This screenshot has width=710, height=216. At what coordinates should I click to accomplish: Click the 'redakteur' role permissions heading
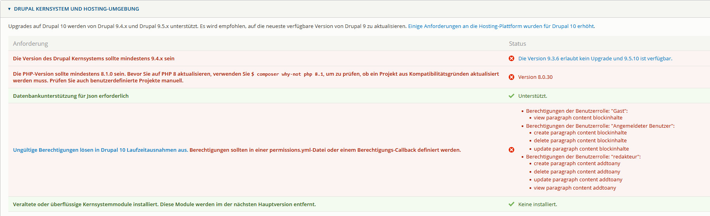[x=583, y=156]
